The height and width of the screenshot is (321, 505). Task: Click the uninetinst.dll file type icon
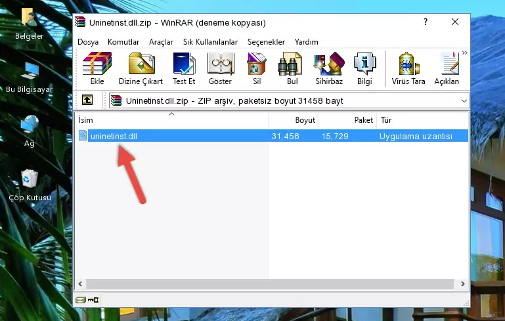coord(83,135)
